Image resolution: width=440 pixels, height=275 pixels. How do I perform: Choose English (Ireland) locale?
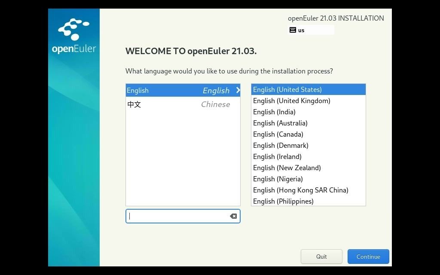309,156
